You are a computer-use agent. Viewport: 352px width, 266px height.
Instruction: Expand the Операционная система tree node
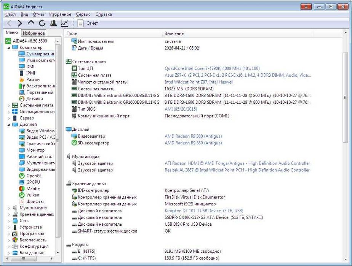(x=9, y=112)
